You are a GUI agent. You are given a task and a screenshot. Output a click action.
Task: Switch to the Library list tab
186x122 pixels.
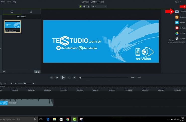(x=31, y=12)
